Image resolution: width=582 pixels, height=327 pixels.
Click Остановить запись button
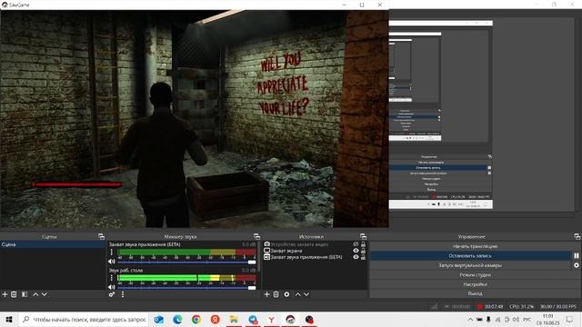(x=470, y=256)
